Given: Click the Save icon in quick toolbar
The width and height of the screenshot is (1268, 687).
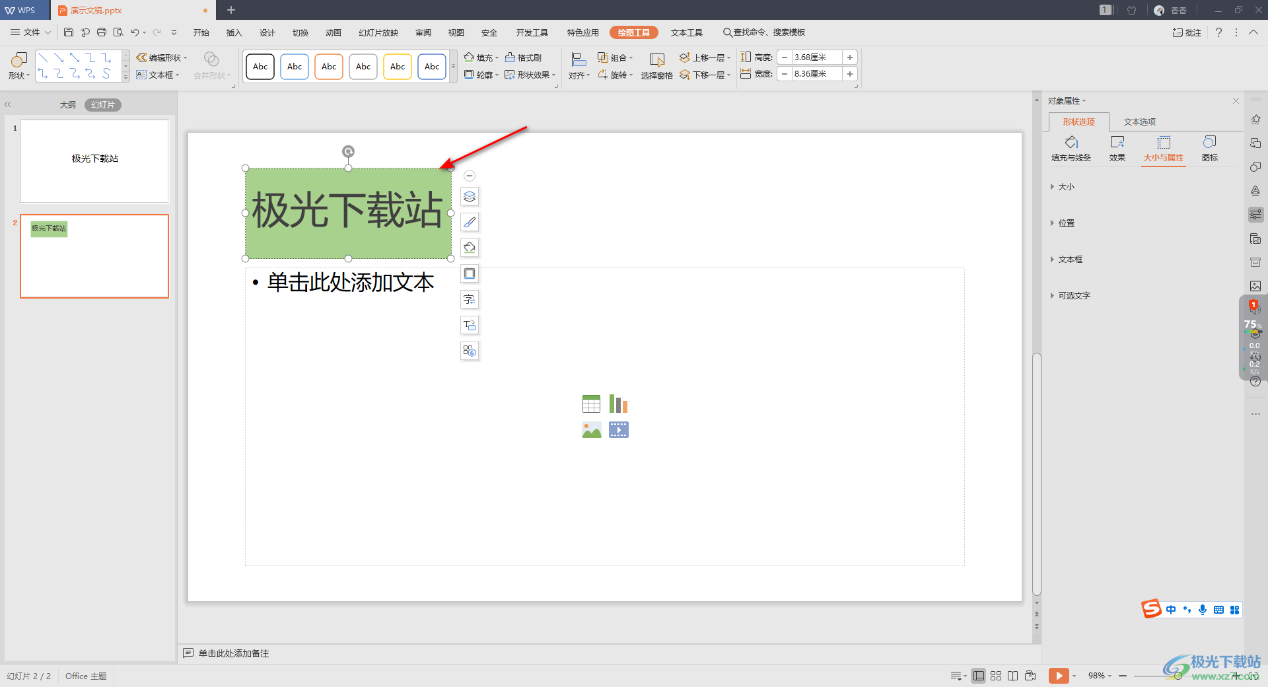Looking at the screenshot, I should (69, 32).
